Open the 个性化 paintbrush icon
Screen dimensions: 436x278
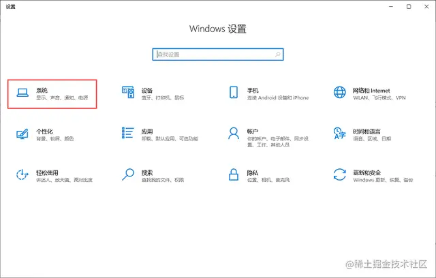click(22, 134)
